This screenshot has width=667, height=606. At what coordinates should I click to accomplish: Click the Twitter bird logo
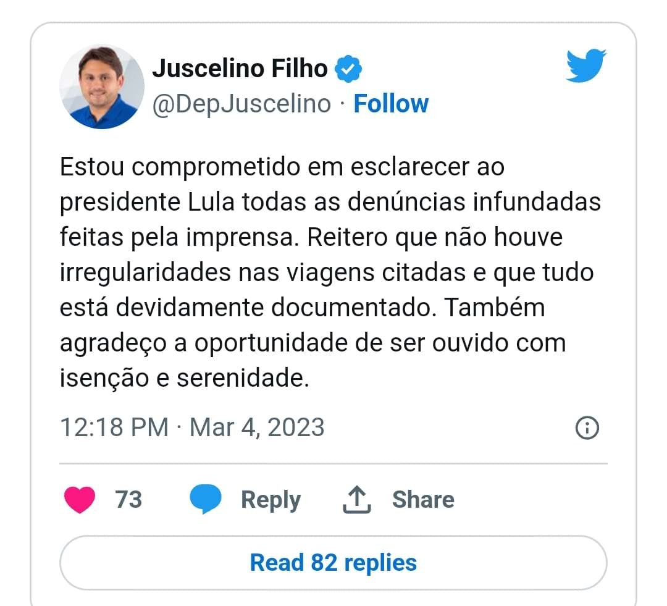[x=585, y=66]
